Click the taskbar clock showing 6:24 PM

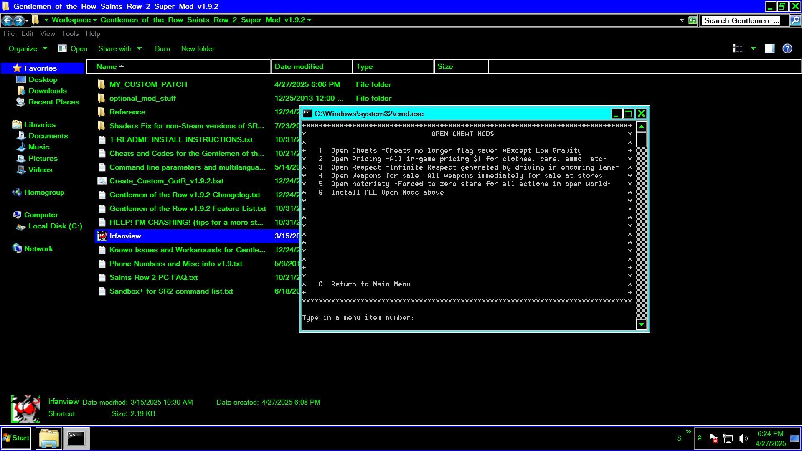pyautogui.click(x=770, y=438)
